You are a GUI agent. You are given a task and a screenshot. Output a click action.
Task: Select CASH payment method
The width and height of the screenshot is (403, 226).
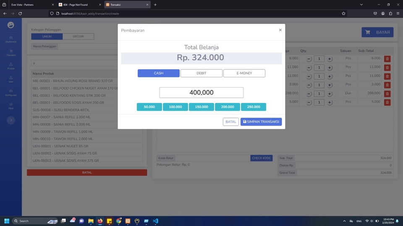pos(159,73)
